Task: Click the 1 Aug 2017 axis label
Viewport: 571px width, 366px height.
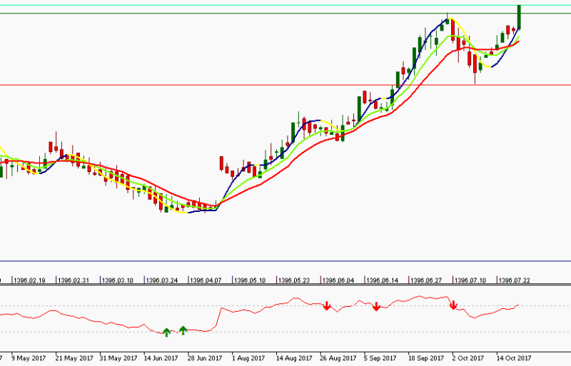Action: coord(248,358)
